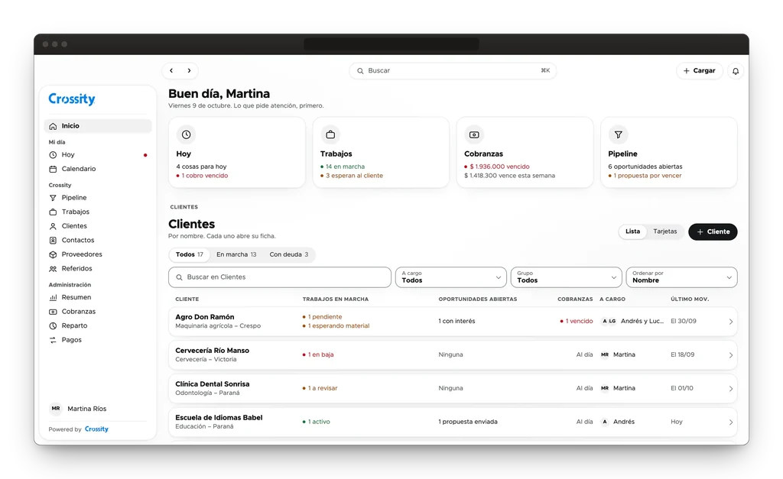Open Hoy in the sidebar
Image resolution: width=783 pixels, height=479 pixels.
[x=98, y=154]
